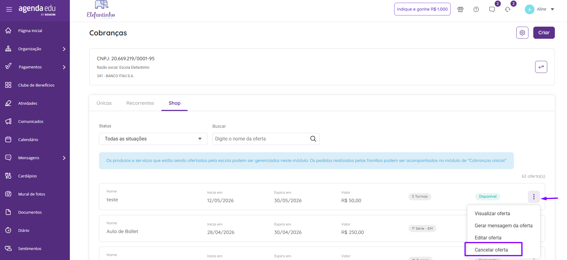The width and height of the screenshot is (567, 260).
Task: Click the teste offer name
Action: [112, 200]
